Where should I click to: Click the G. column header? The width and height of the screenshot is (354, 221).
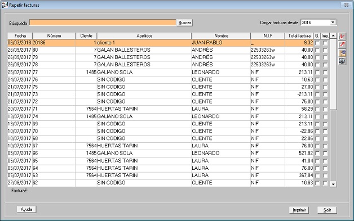tap(317, 36)
